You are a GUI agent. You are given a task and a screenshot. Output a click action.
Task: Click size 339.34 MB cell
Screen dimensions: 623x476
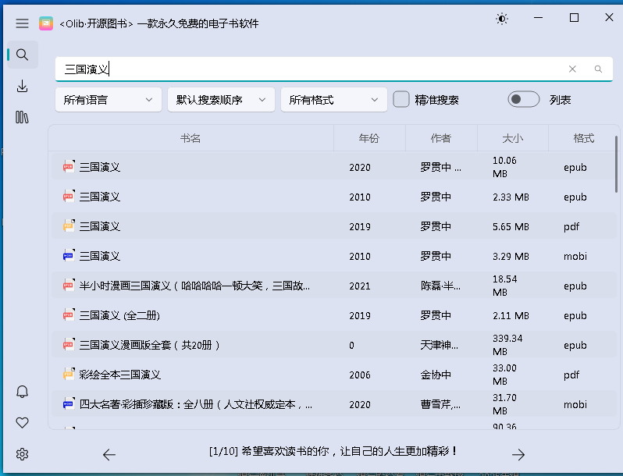pos(507,345)
